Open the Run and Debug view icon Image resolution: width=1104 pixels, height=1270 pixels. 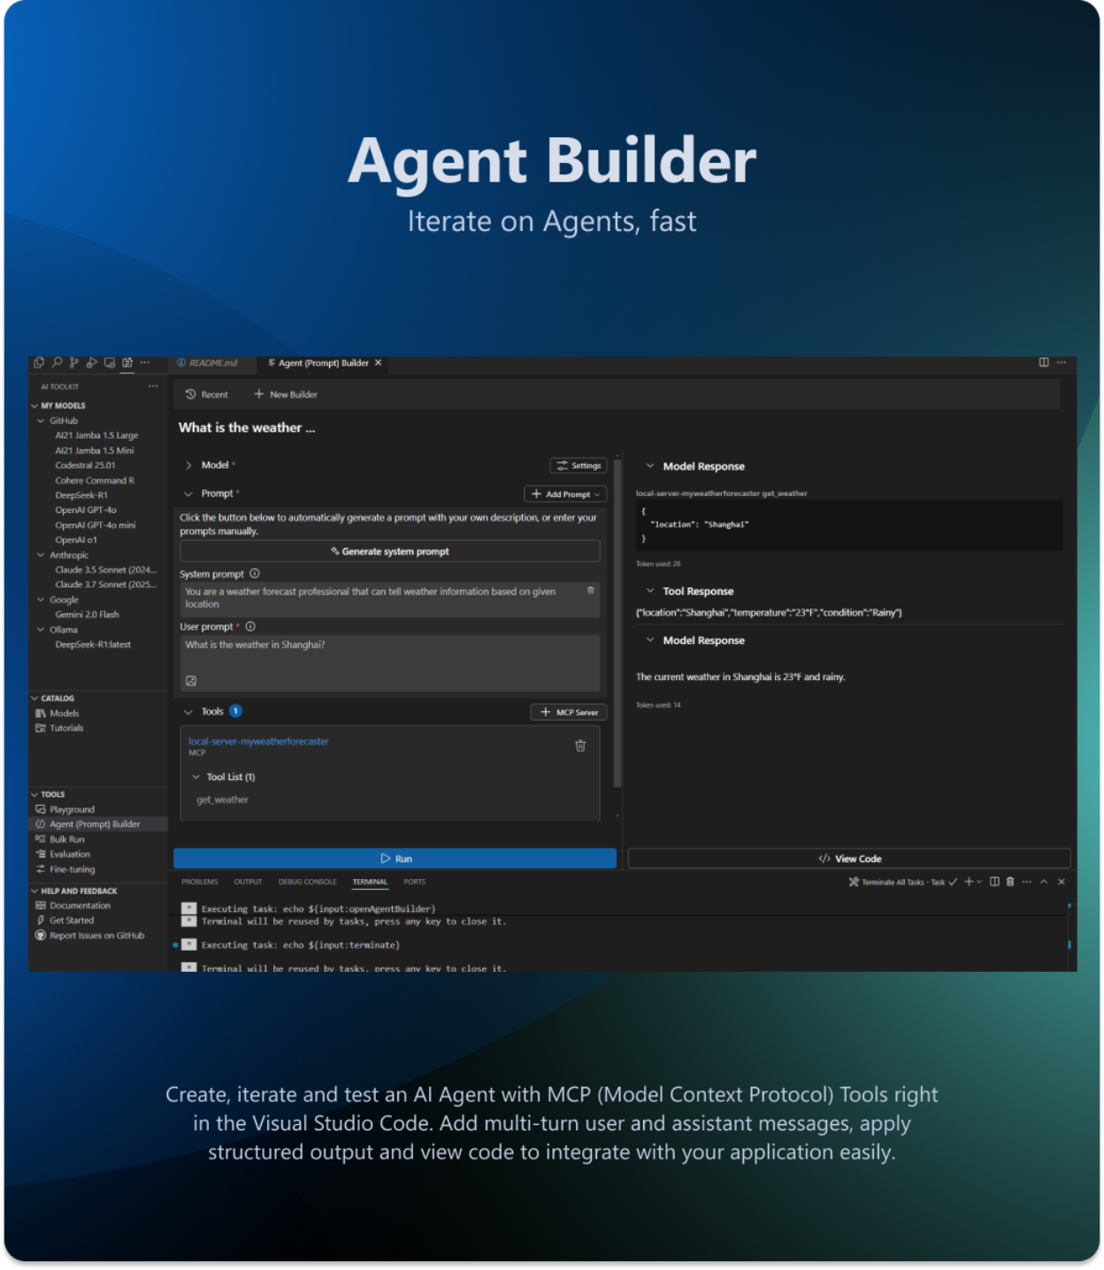coord(92,363)
